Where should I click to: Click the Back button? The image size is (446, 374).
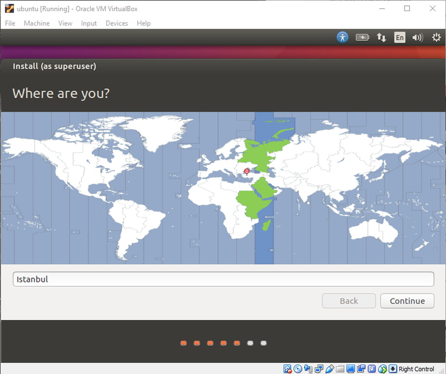click(349, 301)
